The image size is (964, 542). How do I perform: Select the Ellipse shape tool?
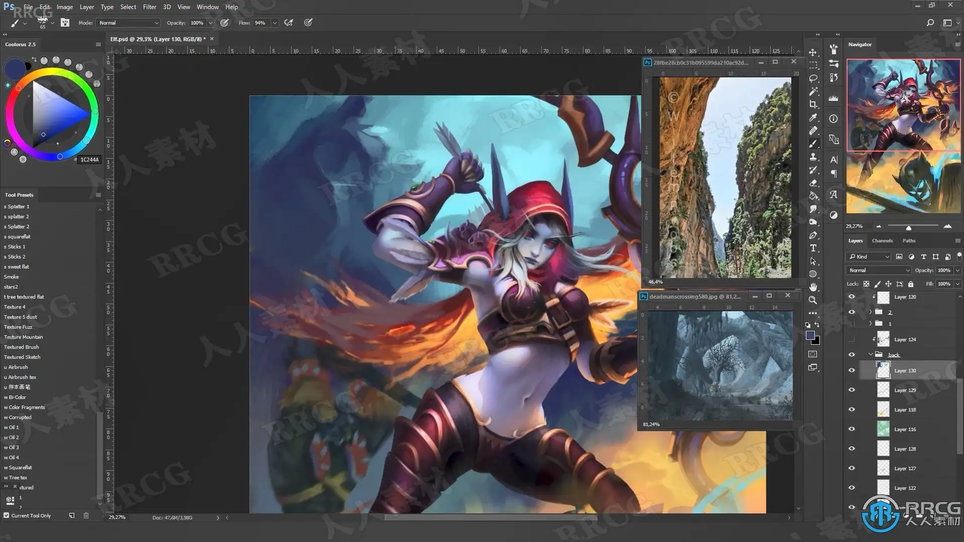[813, 275]
